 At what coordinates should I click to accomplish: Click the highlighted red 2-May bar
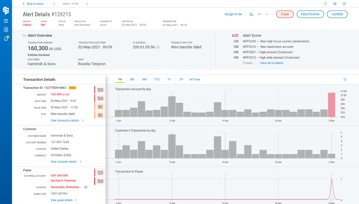click(x=332, y=105)
